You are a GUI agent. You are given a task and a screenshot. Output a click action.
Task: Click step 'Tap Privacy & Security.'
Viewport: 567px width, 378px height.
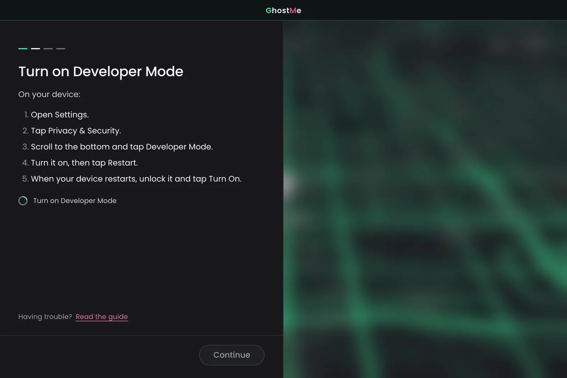(x=76, y=131)
